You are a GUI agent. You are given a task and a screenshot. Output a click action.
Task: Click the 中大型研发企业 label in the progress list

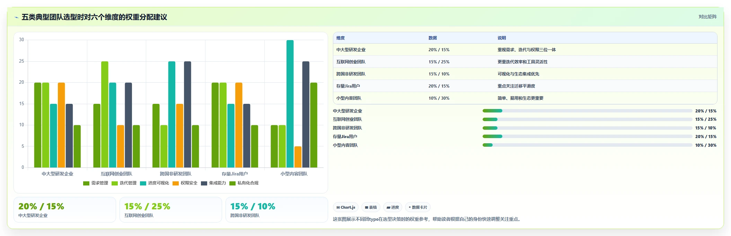click(x=347, y=111)
